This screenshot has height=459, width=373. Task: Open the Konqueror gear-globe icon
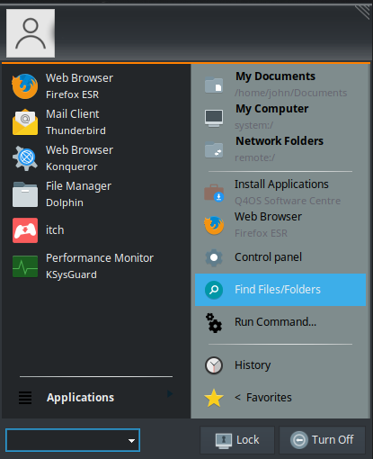[25, 158]
